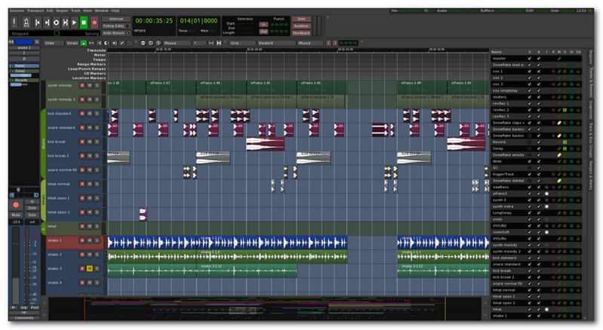This screenshot has height=330, width=603.
Task: Click mixer strip record enable button
Action: [16, 205]
